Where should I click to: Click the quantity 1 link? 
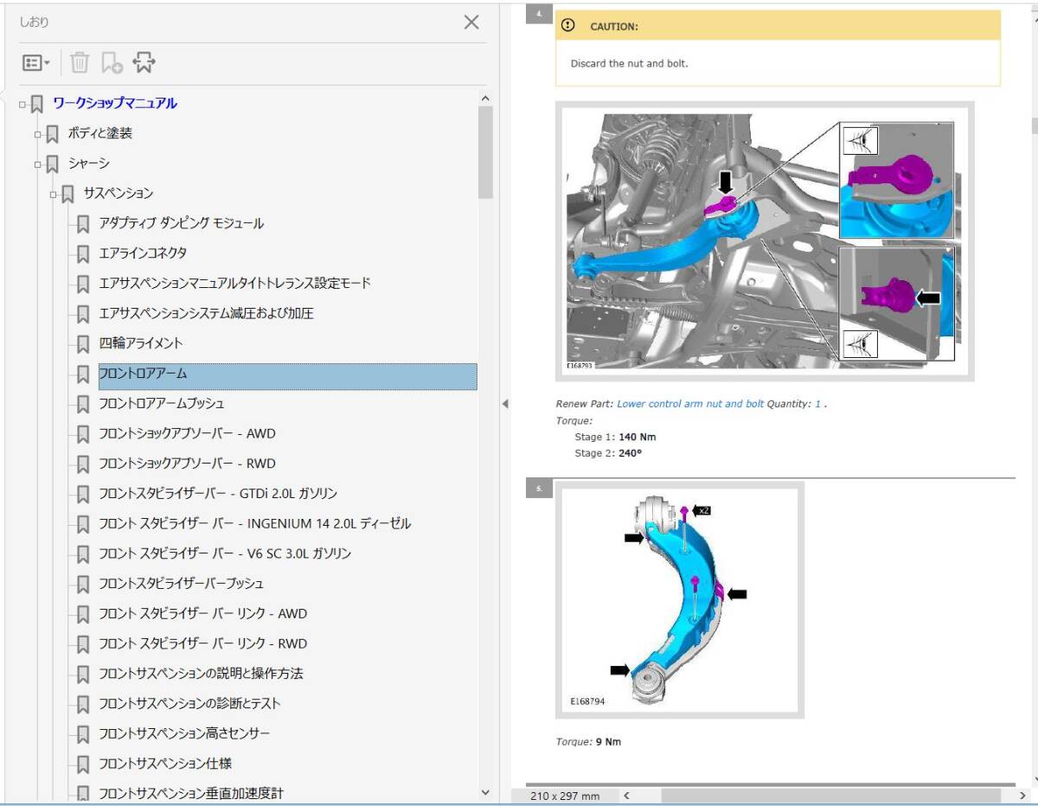[x=817, y=404]
